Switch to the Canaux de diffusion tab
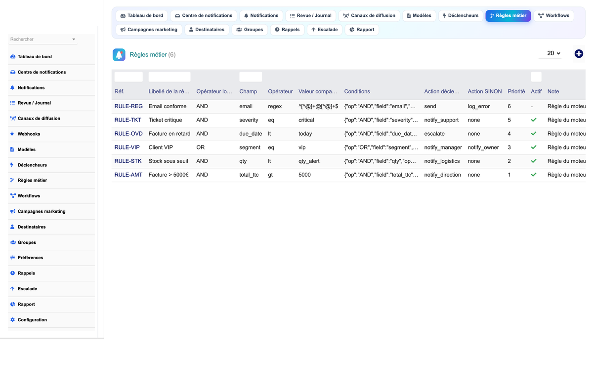 [370, 16]
